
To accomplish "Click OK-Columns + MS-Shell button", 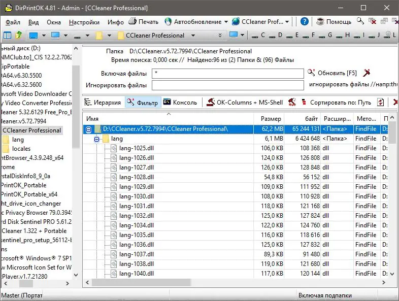I will 245,103.
